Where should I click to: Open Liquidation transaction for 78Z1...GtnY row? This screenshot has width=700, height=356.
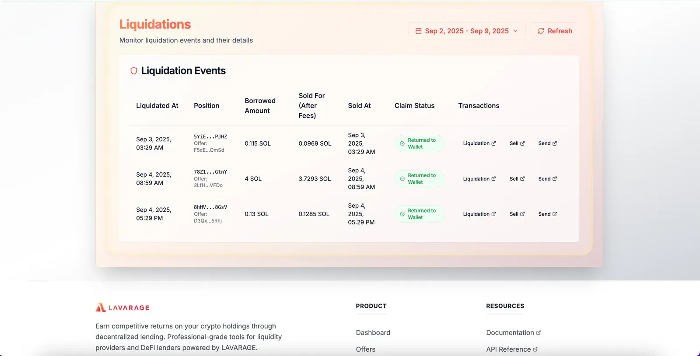point(479,179)
